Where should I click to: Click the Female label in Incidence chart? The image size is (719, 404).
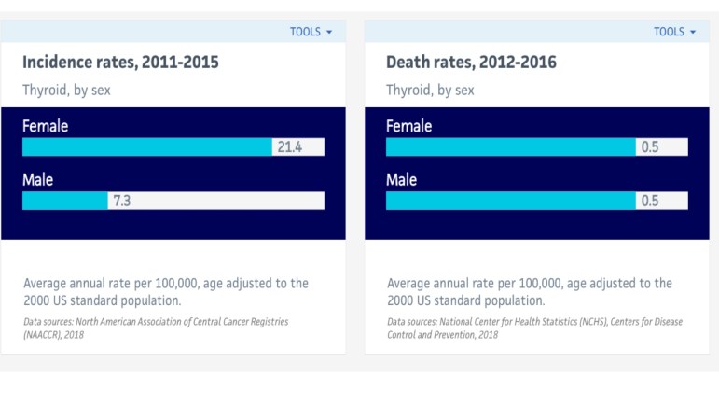pos(45,126)
